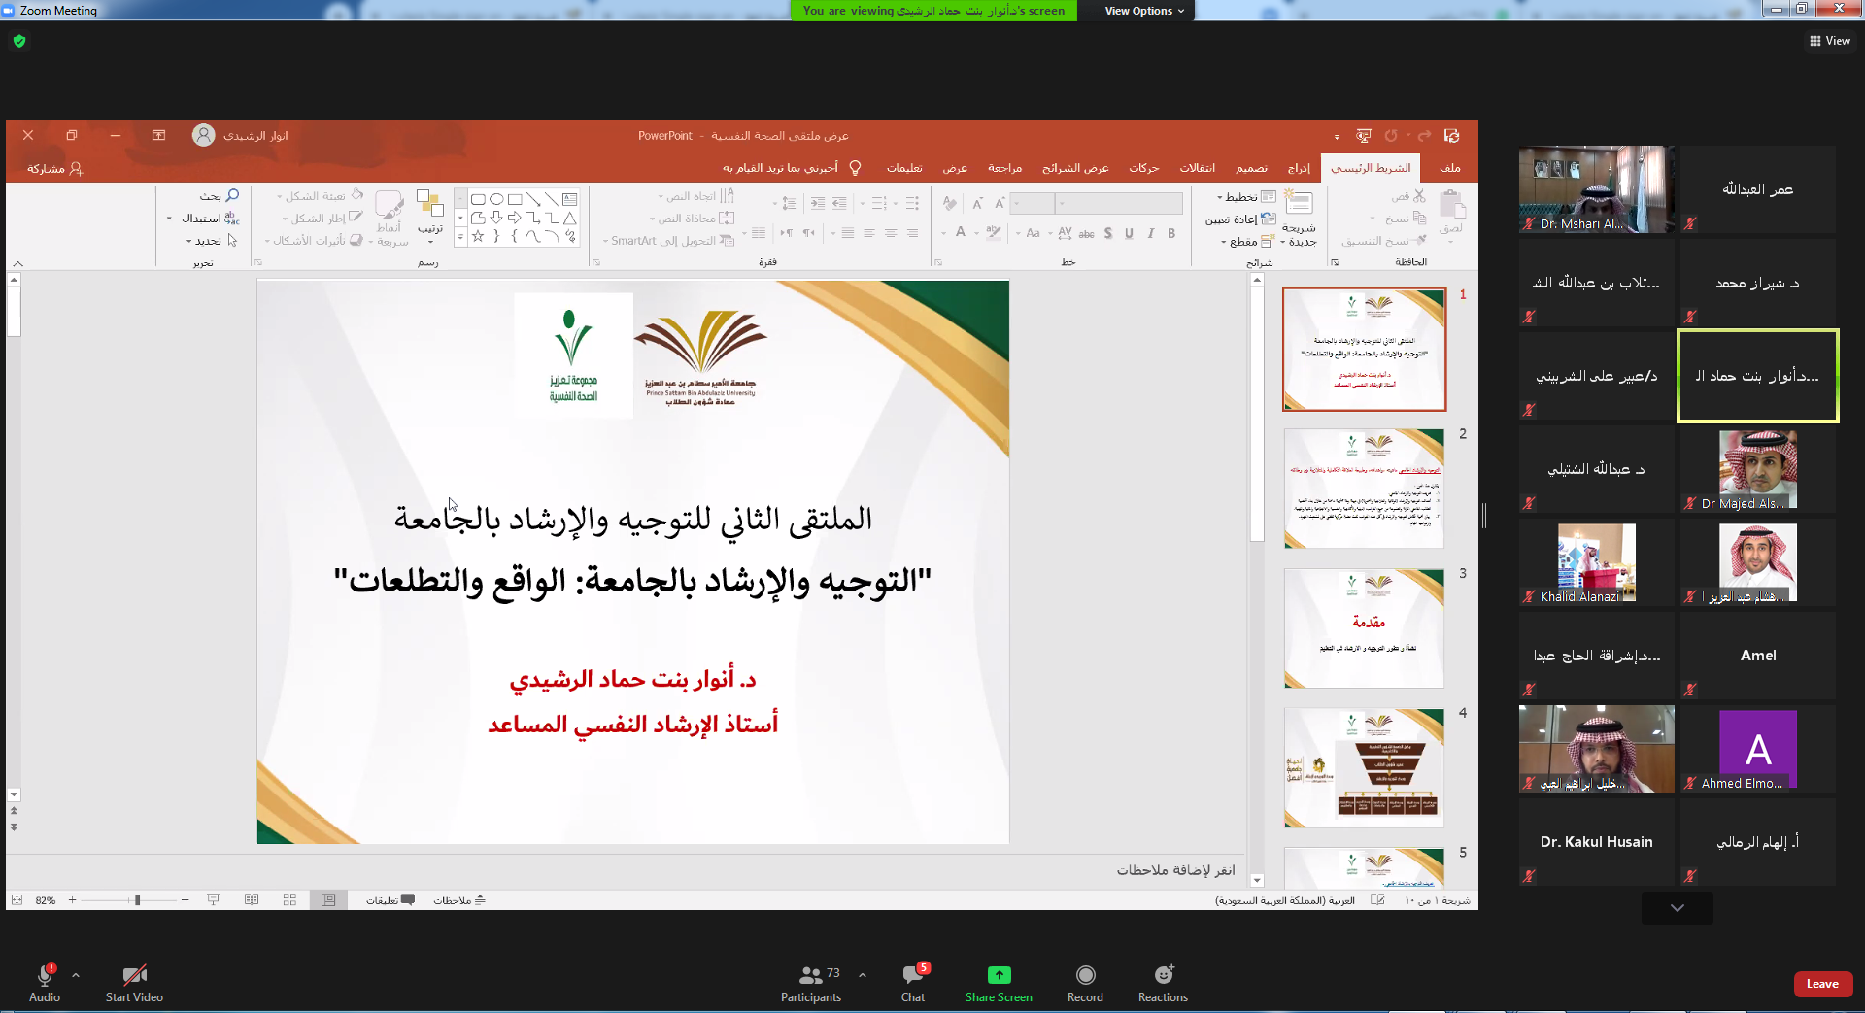Expand the View Options dropdown

click(1144, 11)
